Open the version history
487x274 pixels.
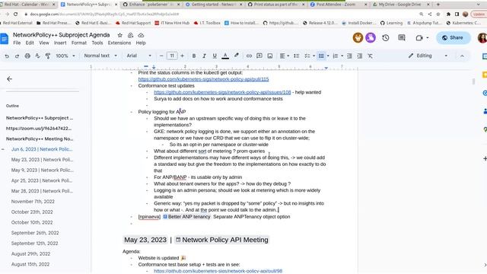click(x=386, y=38)
